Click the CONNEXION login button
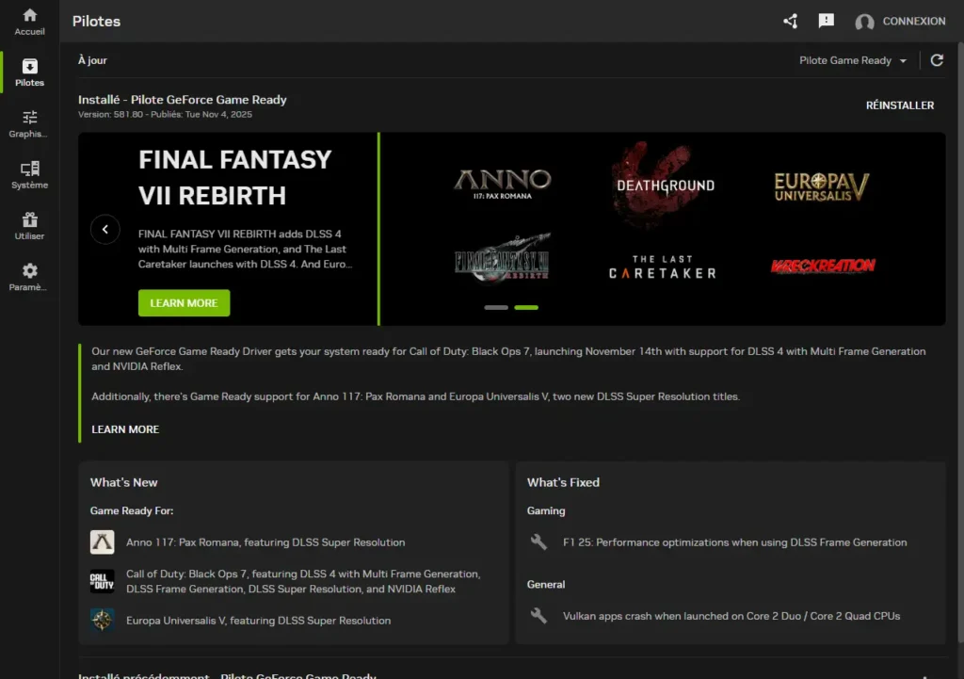 (x=913, y=22)
